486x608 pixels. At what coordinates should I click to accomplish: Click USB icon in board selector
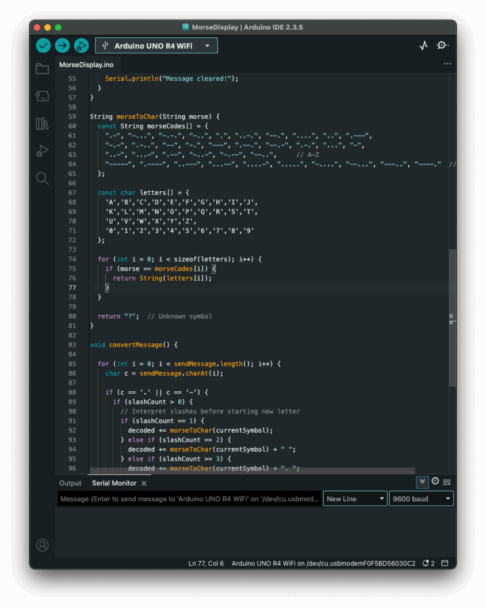click(105, 46)
